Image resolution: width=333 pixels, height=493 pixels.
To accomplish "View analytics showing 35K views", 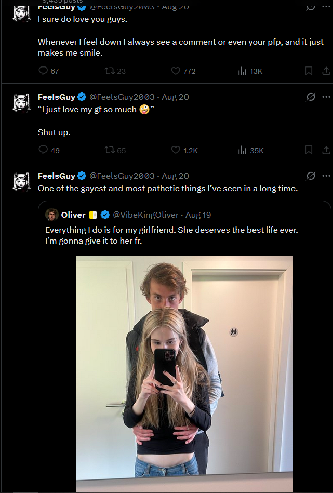I will click(x=242, y=150).
